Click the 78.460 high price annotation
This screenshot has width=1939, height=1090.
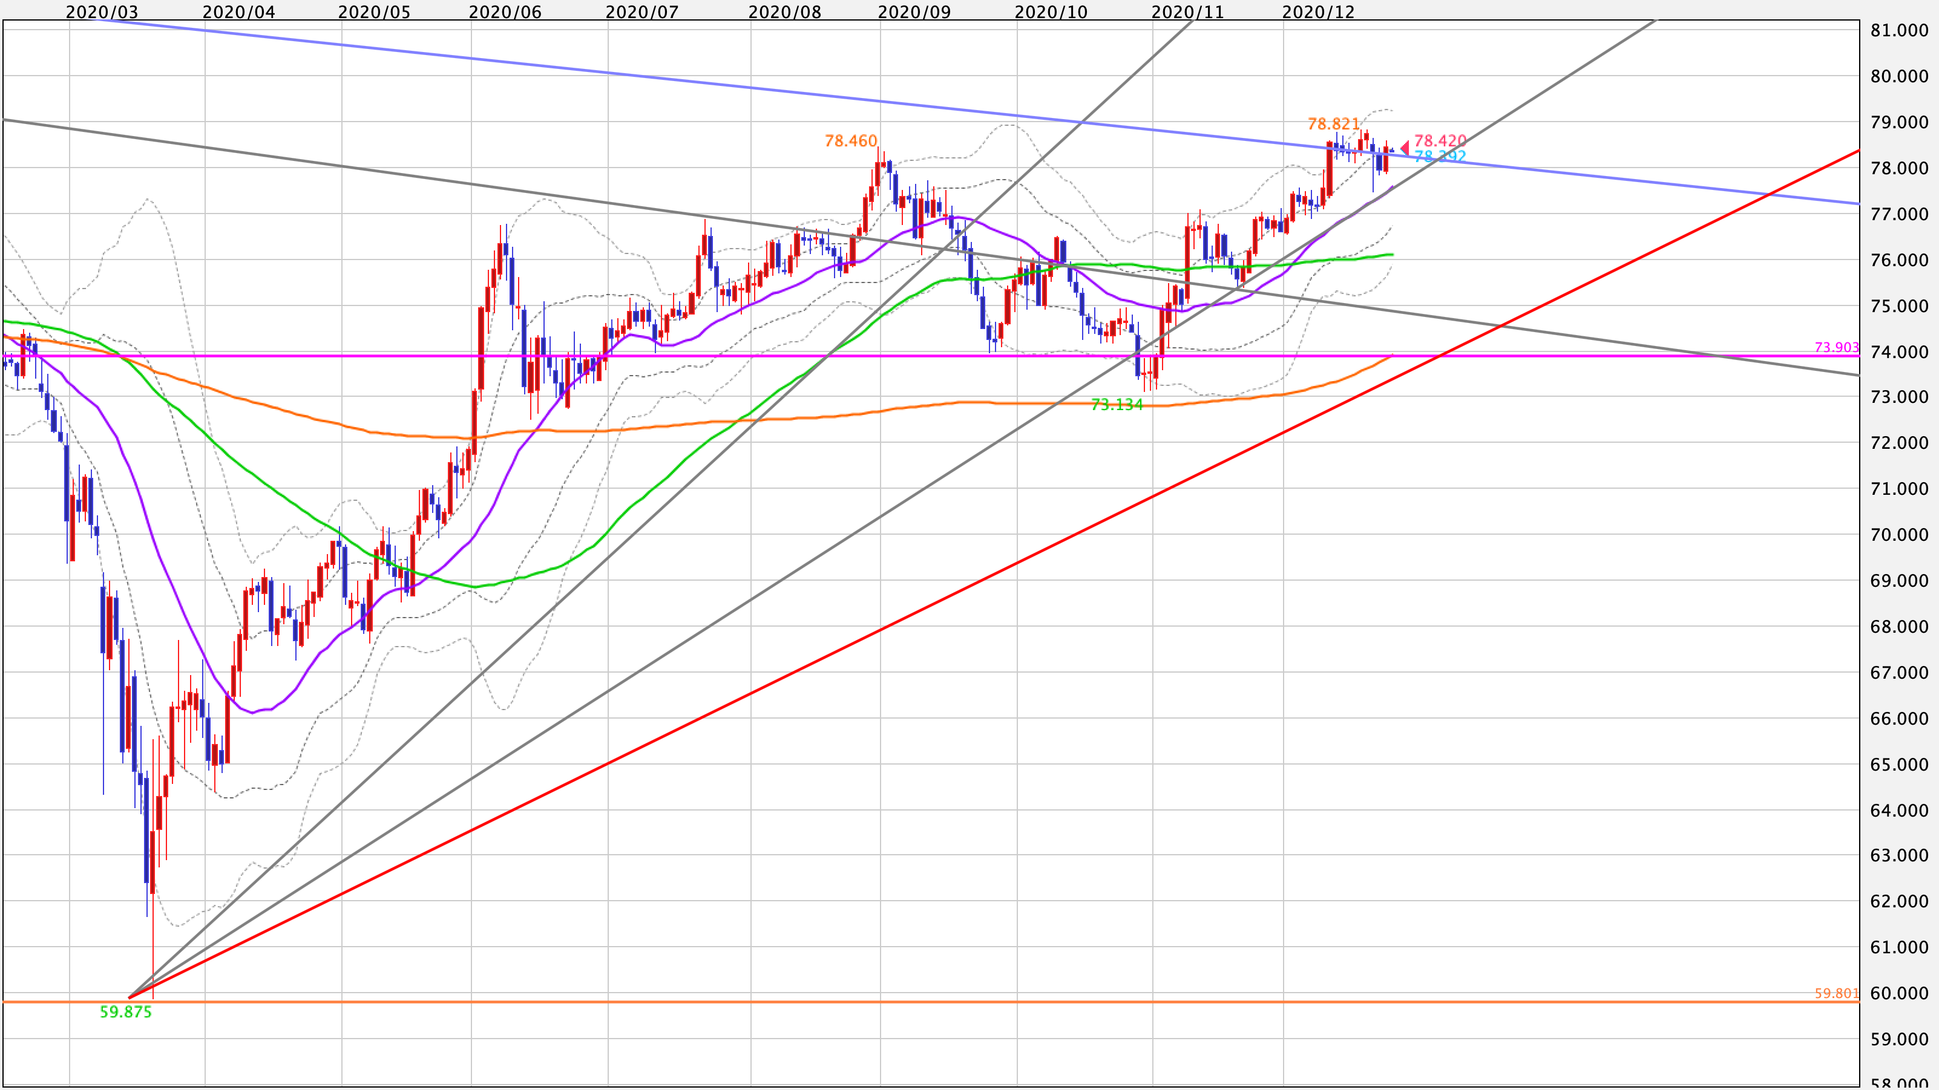click(x=850, y=141)
